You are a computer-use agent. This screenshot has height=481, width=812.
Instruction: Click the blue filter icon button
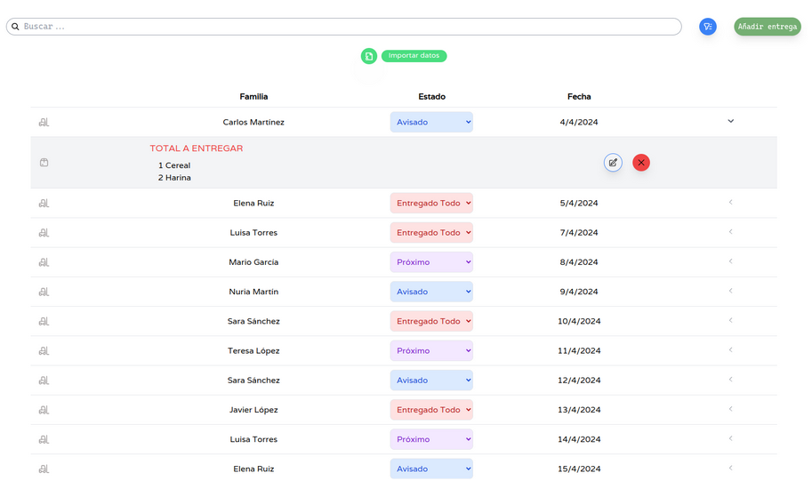(x=707, y=27)
